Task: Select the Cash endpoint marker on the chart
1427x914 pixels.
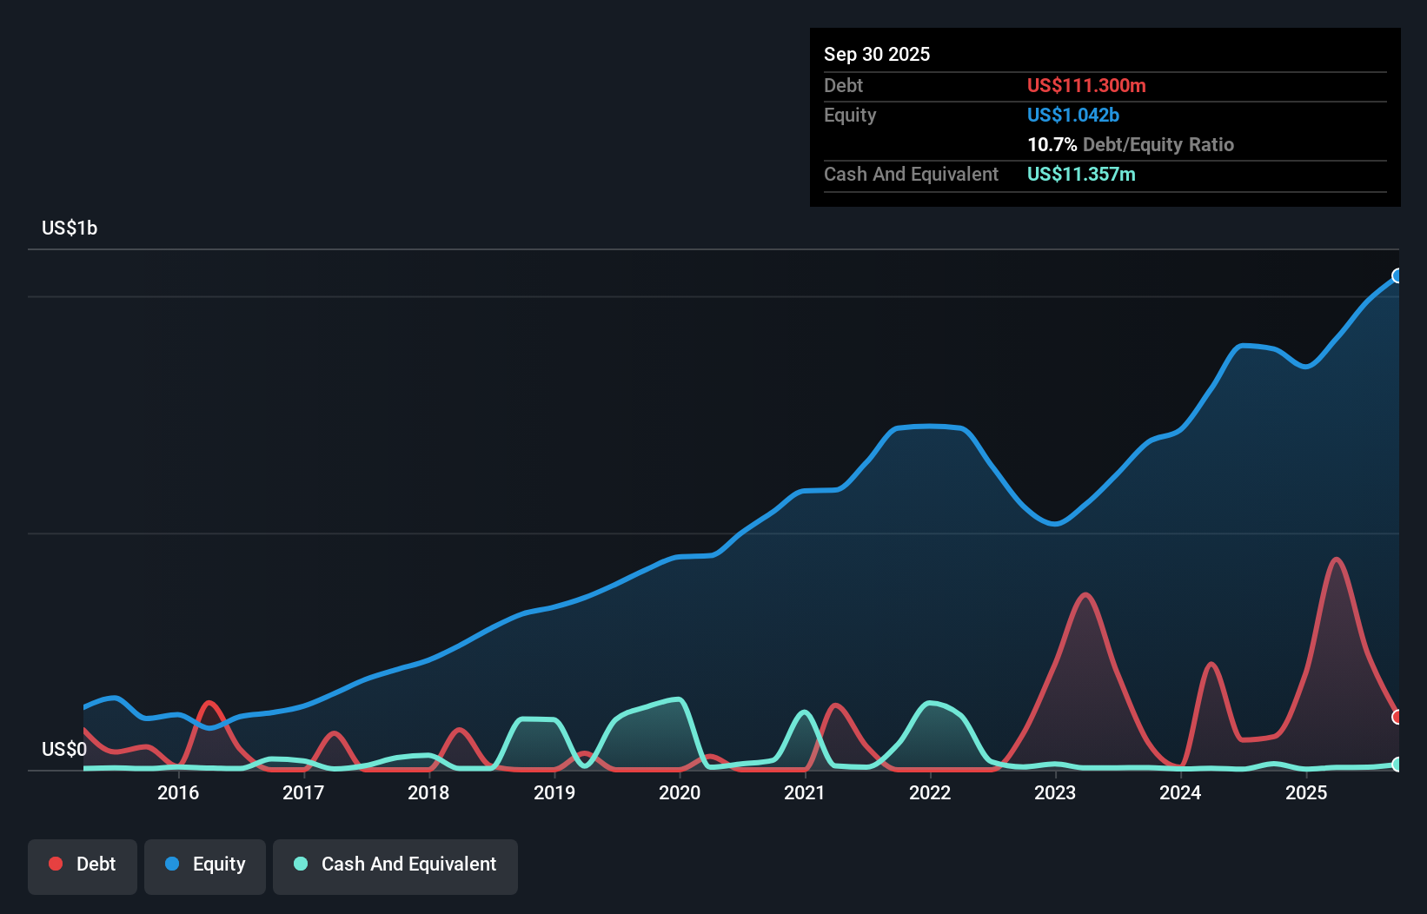Action: (1397, 765)
